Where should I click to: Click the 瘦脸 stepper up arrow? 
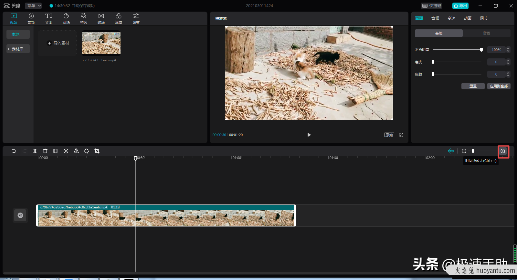[x=508, y=73]
